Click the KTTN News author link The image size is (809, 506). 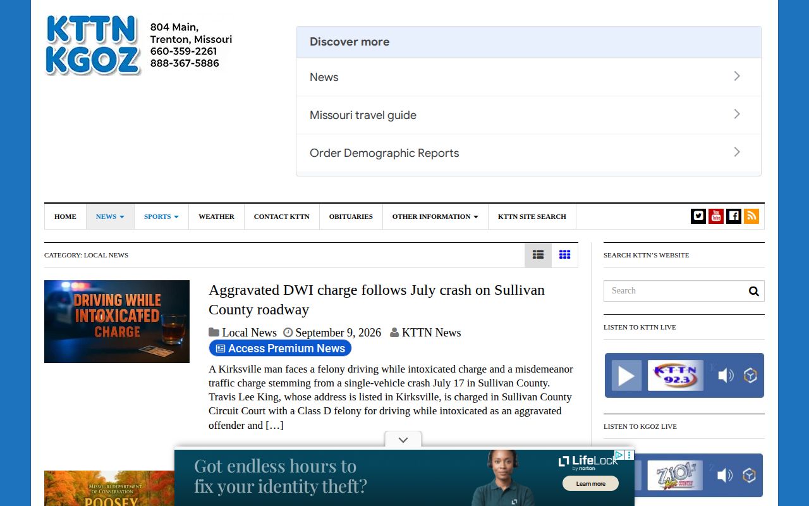pos(431,333)
